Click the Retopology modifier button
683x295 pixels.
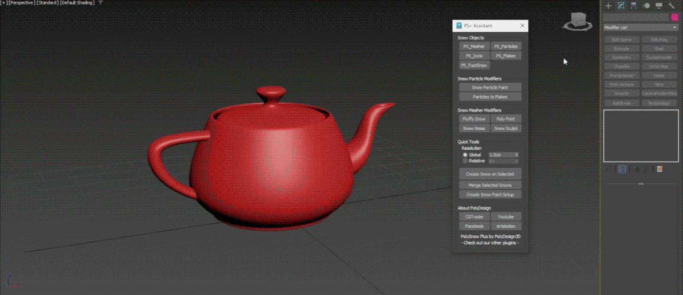(659, 103)
